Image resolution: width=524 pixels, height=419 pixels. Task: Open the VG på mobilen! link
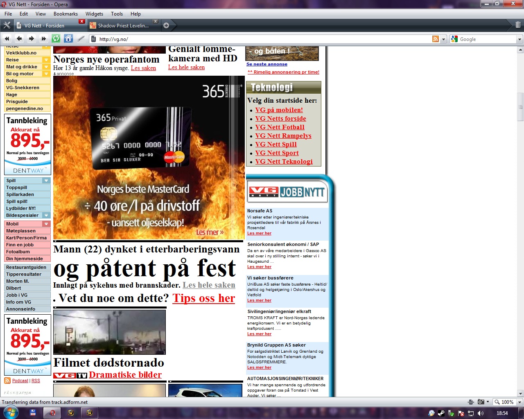279,110
